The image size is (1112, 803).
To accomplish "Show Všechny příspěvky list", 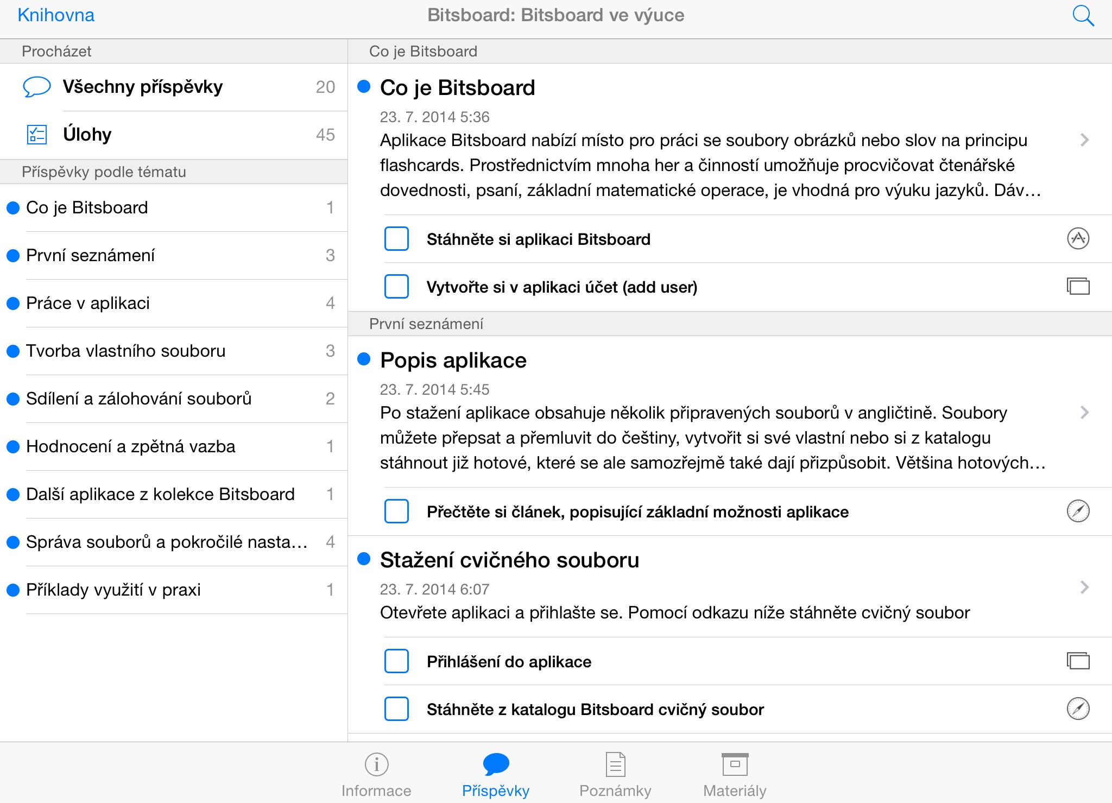I will pos(174,87).
